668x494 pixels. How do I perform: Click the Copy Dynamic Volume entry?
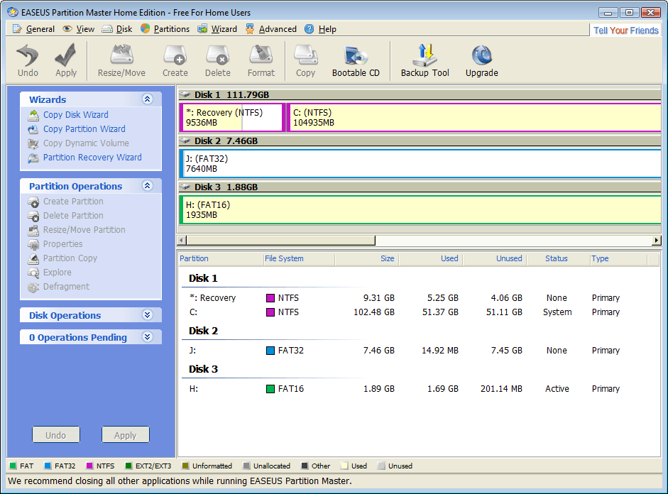pos(86,143)
